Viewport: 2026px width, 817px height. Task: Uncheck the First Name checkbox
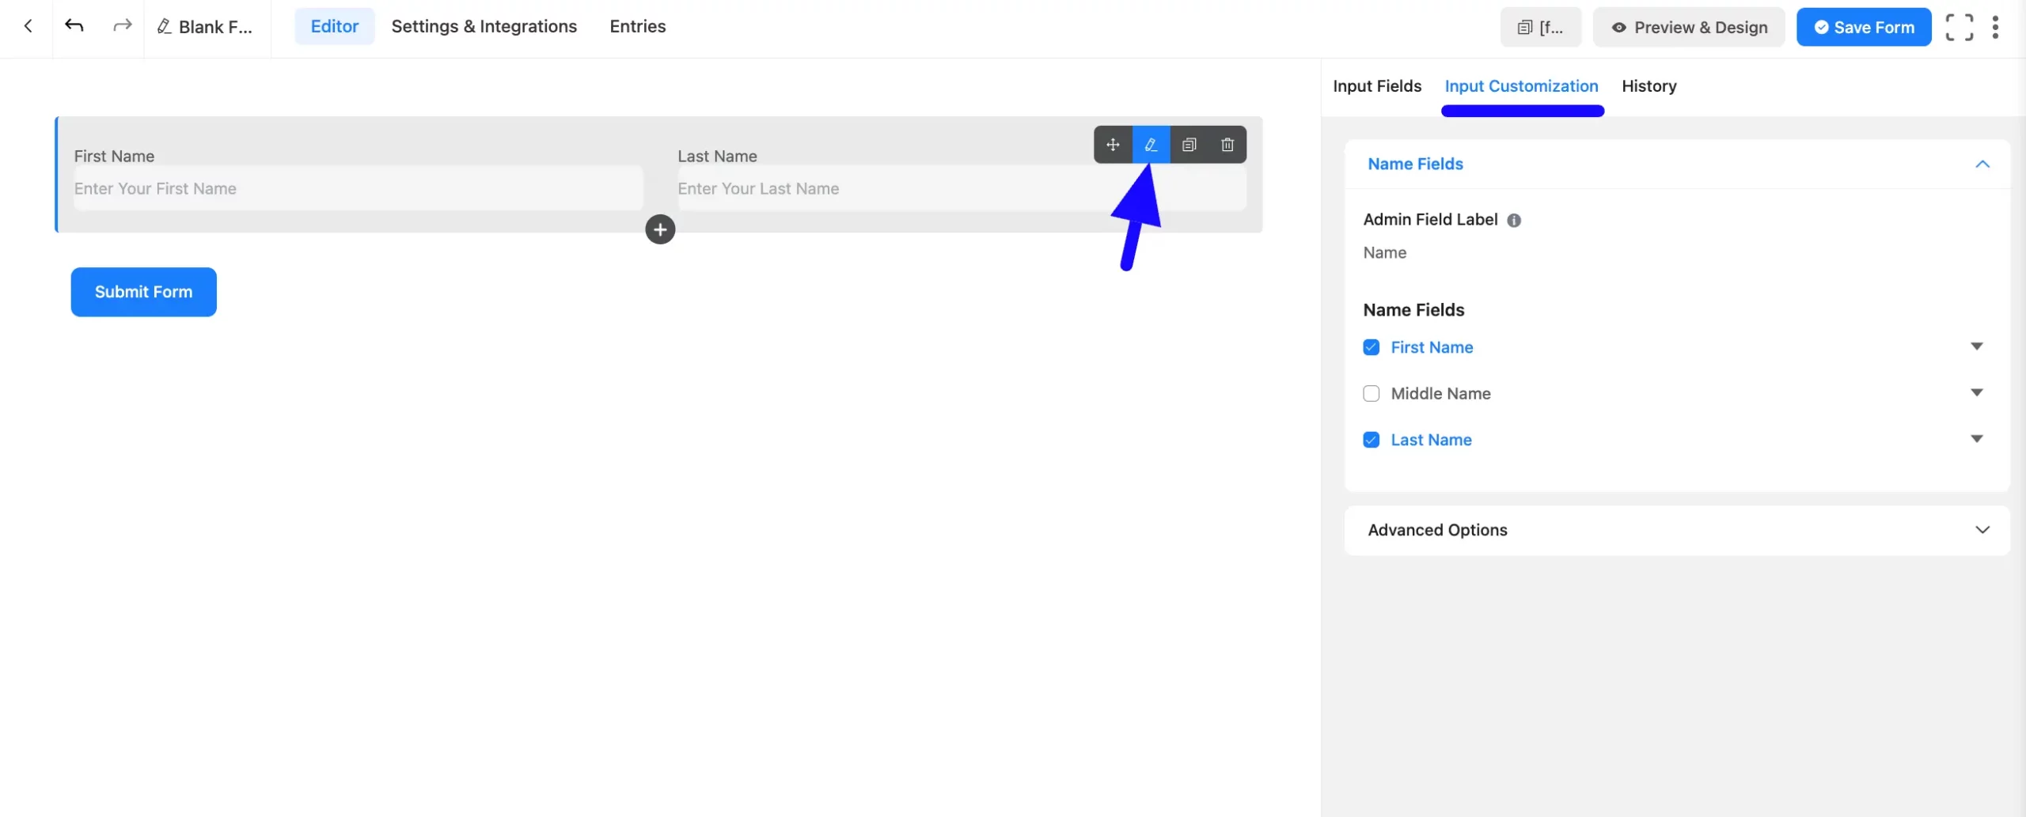1372,347
